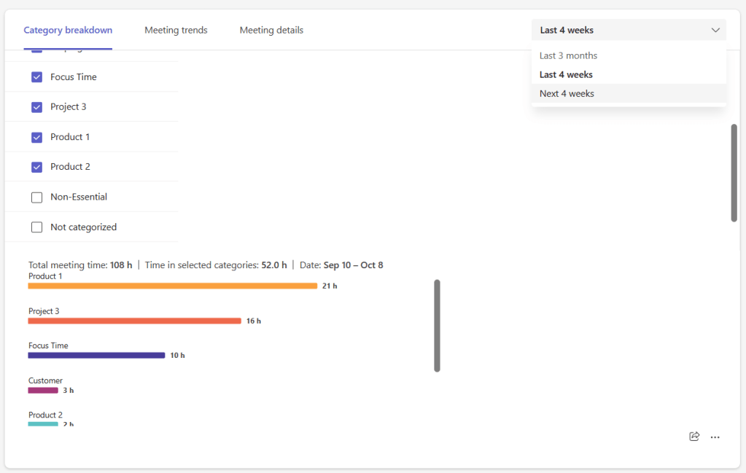
Task: Uncheck the Focus Time checkbox
Action: coord(36,77)
